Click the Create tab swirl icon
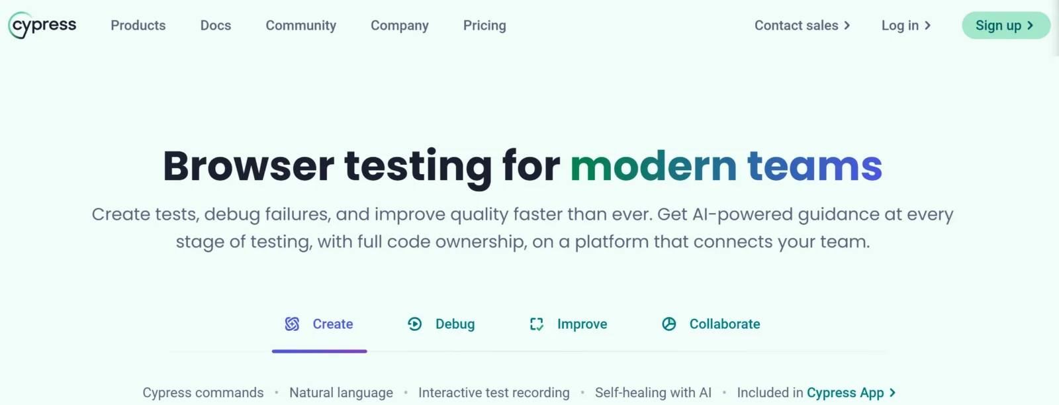Screen dimensions: 1059x405 [x=292, y=324]
